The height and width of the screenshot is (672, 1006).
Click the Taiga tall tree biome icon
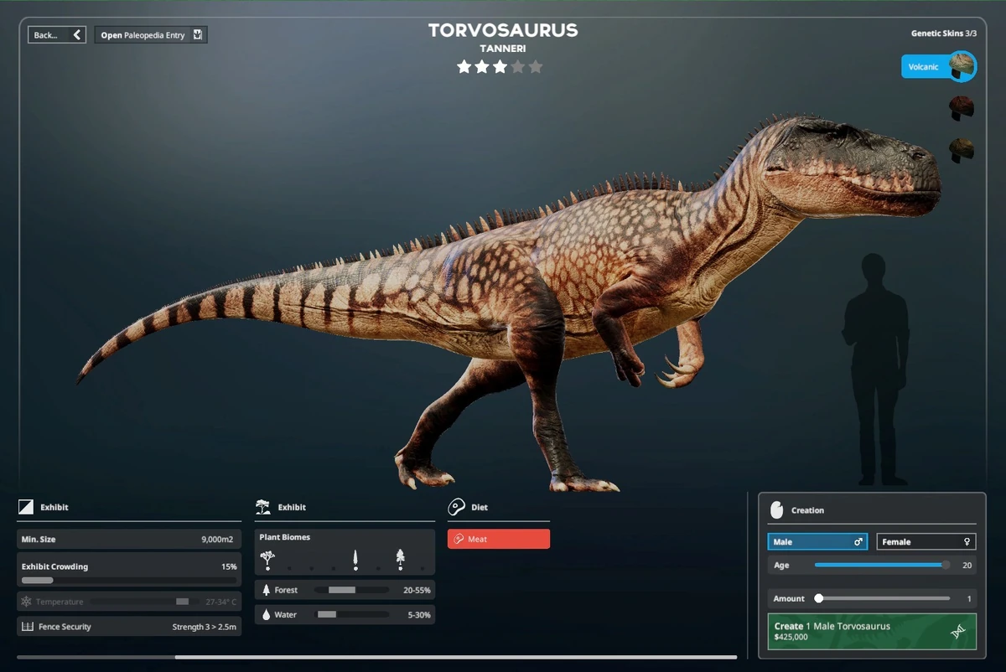357,556
